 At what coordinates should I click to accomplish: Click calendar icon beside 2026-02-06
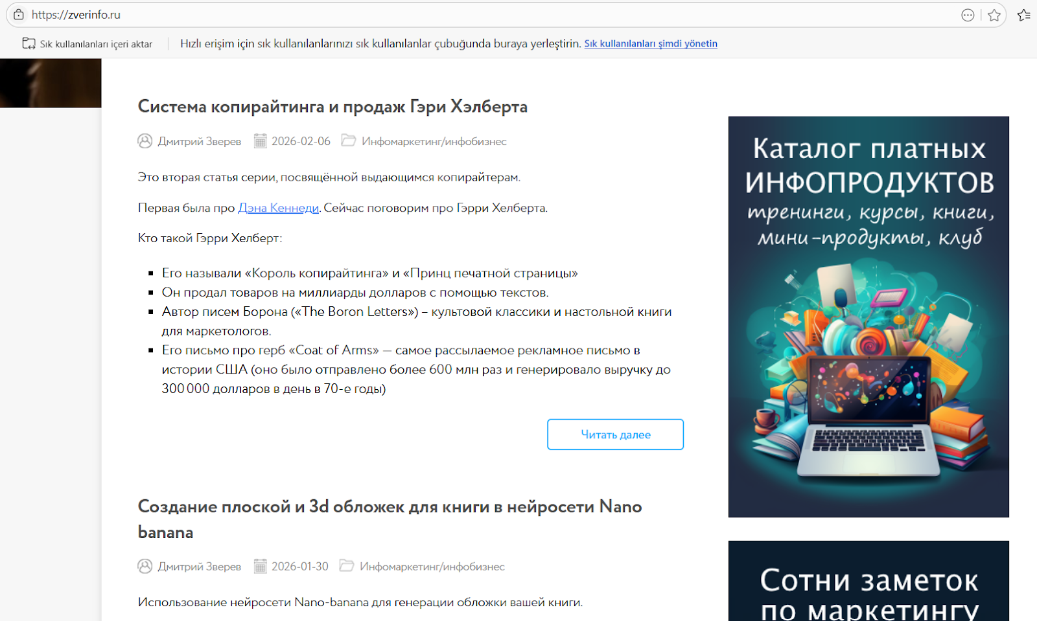[260, 141]
